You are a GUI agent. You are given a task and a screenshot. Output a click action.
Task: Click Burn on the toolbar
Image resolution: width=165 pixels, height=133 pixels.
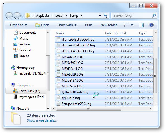coord(89,25)
